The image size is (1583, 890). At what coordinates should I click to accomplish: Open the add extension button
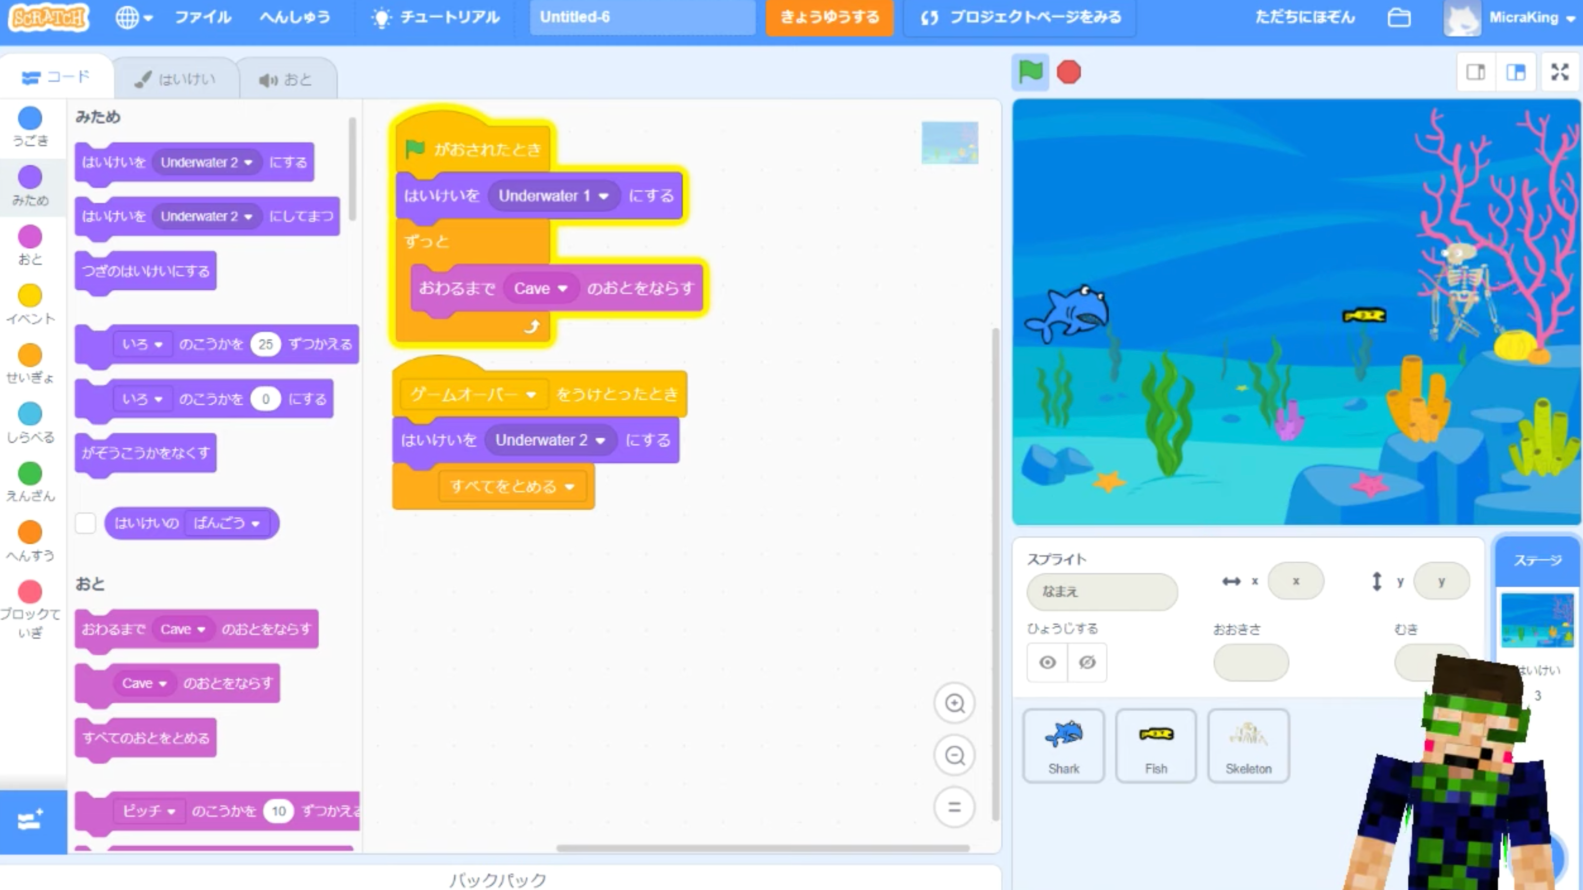coord(31,821)
